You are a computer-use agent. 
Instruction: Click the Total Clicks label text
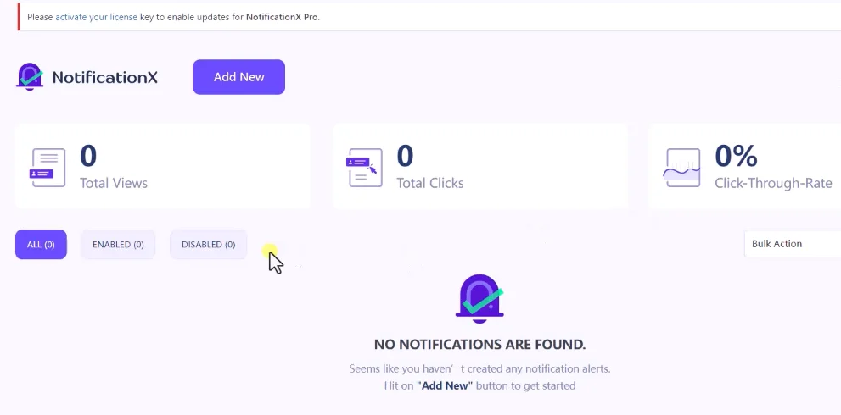tap(430, 183)
